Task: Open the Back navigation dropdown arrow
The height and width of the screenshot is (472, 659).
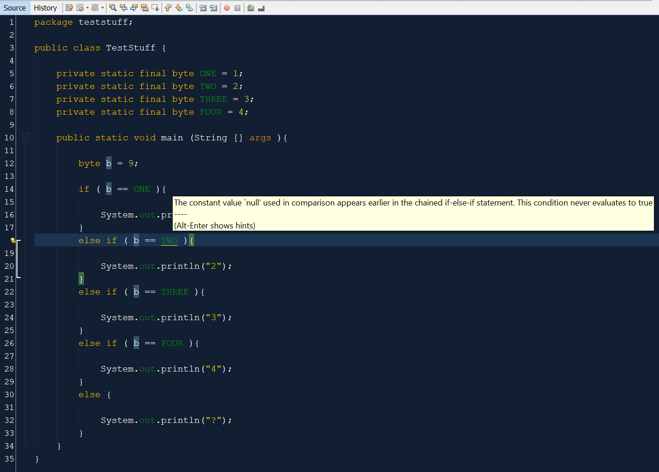Action: [87, 8]
